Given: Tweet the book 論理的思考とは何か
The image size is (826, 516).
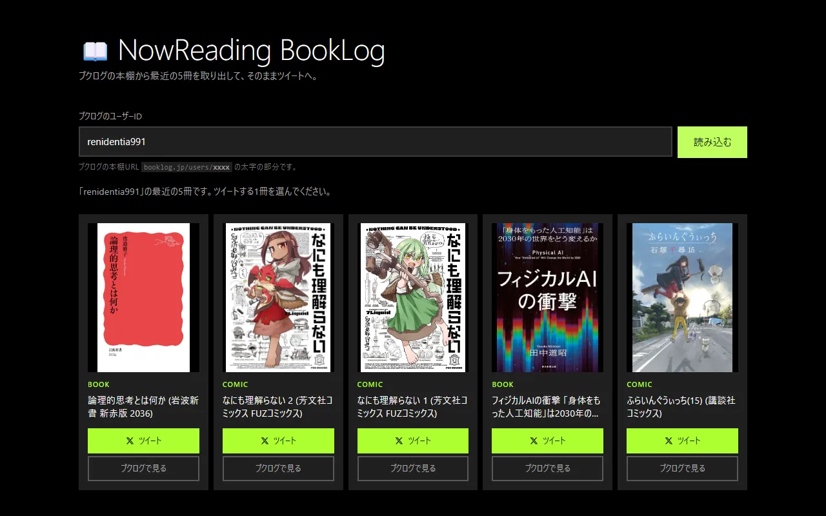Looking at the screenshot, I should click(143, 441).
